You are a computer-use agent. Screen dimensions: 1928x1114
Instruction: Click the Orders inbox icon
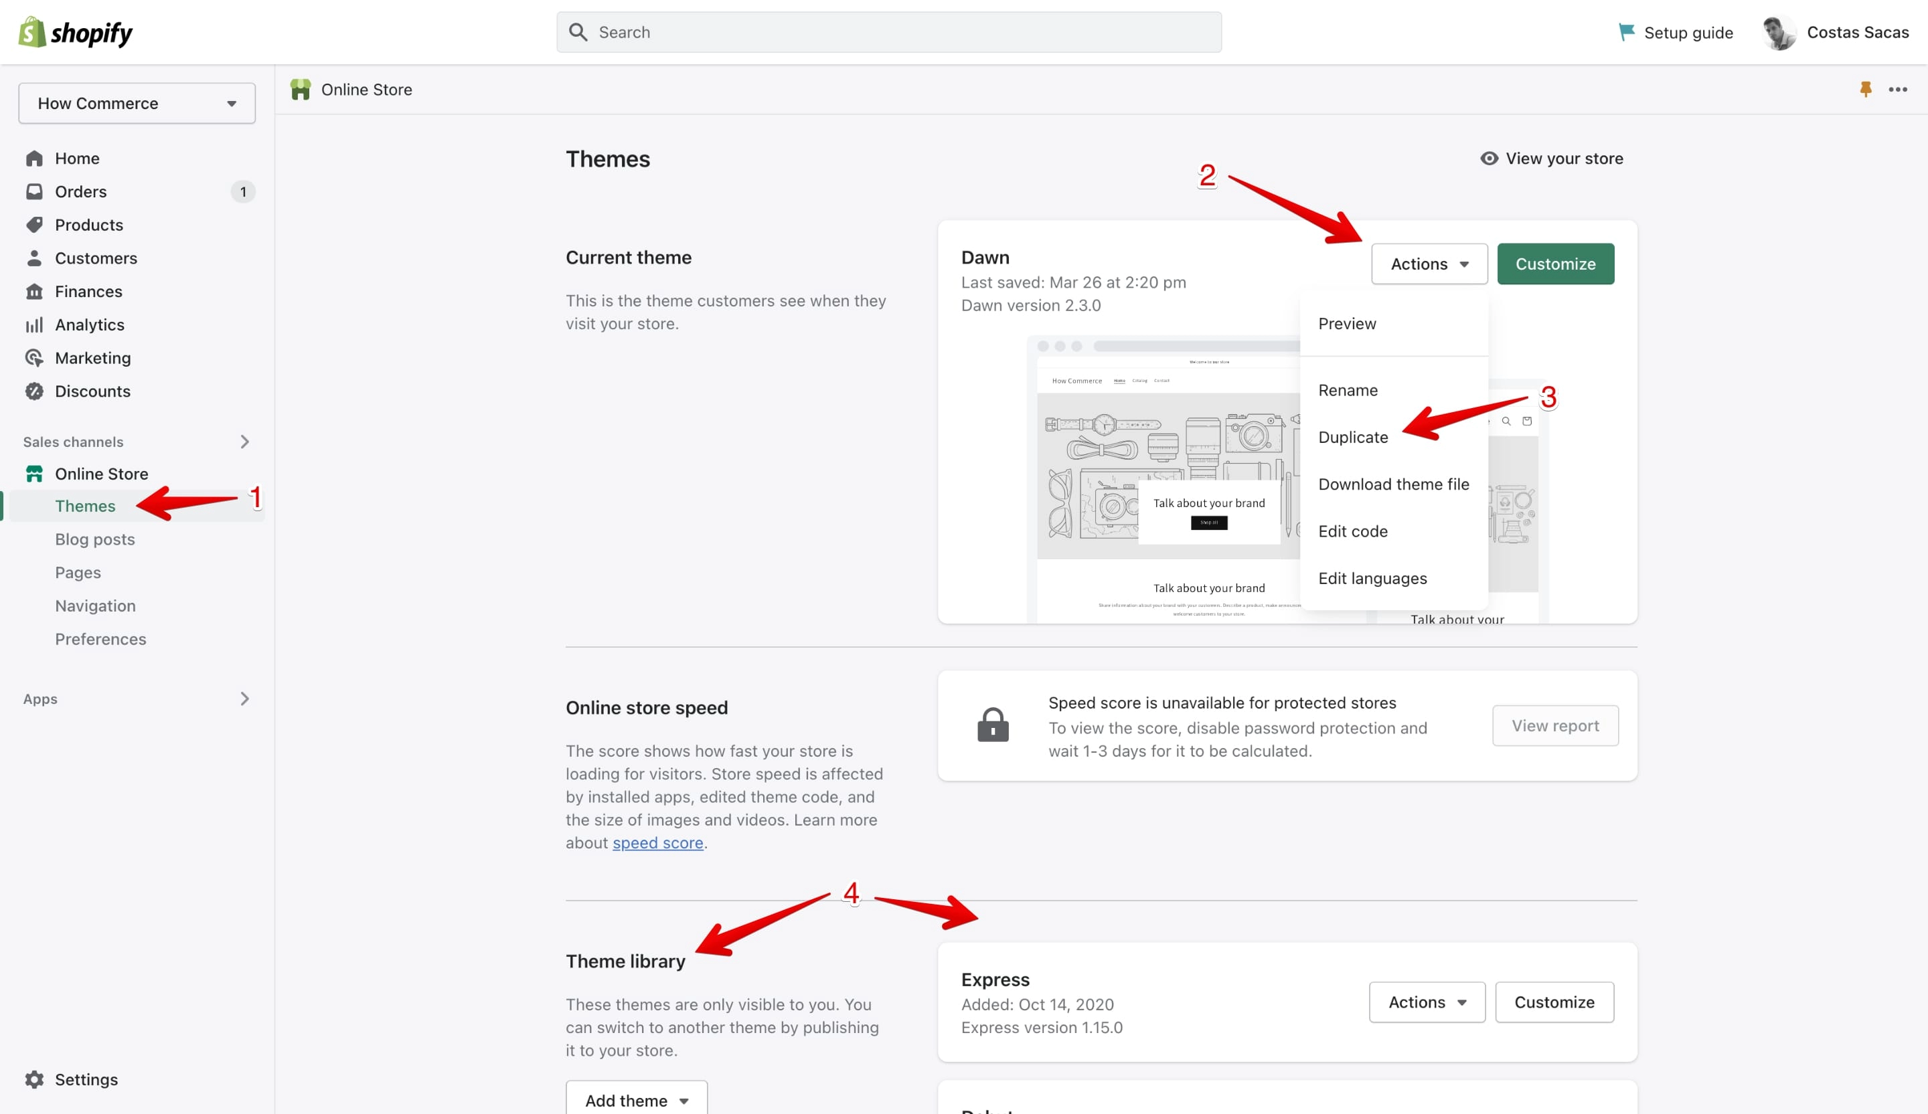point(34,191)
